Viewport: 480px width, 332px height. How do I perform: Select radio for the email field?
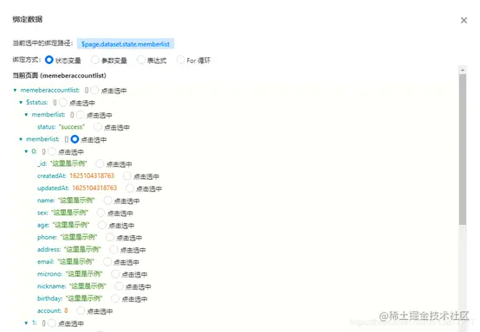107,262
